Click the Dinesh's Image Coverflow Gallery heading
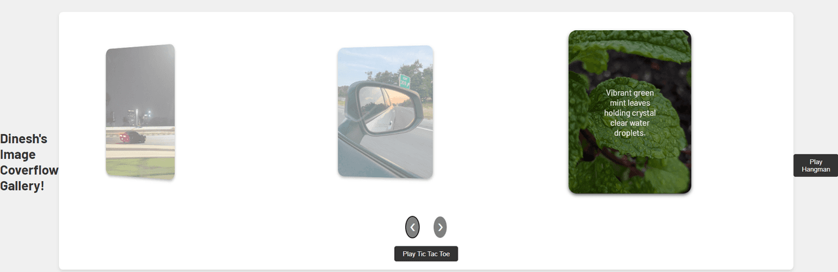Screen dimensions: 838x272 (x=29, y=162)
